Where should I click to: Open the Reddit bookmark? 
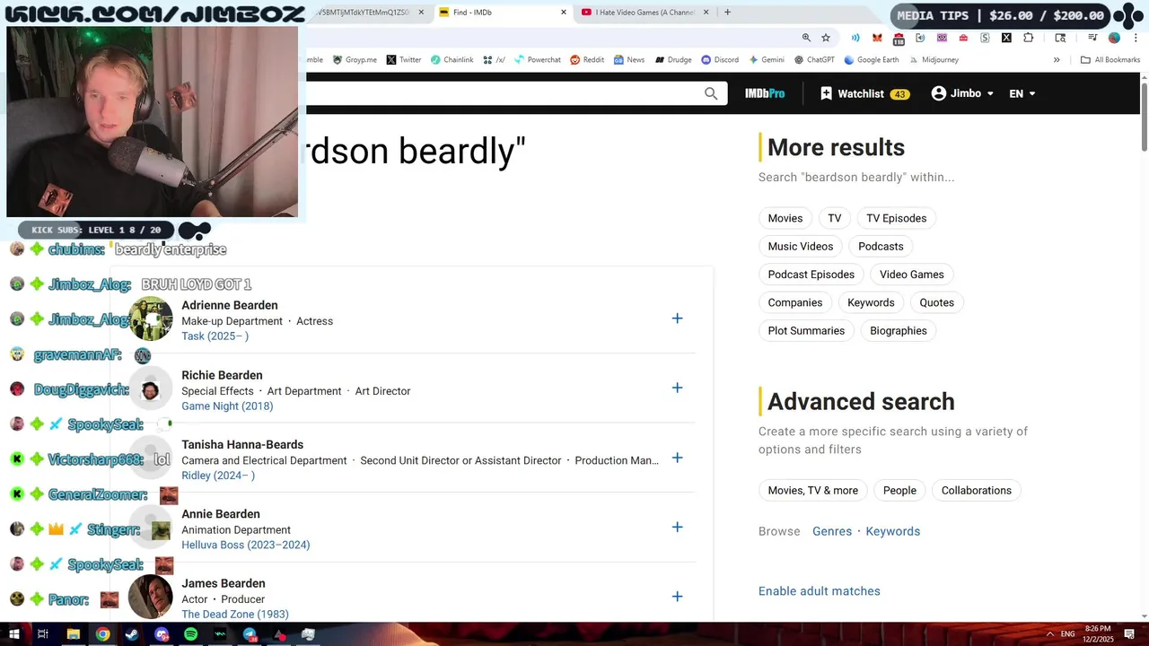[587, 60]
